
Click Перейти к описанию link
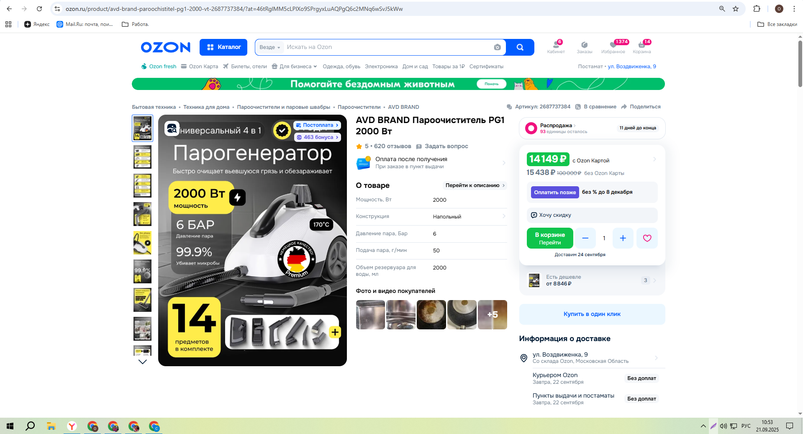[x=475, y=185]
